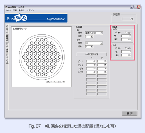Open the ネジ 種類 dropdown
This screenshot has width=145, height=133.
pos(101,43)
